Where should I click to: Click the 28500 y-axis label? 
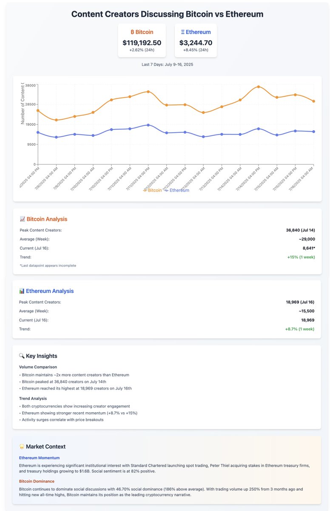(x=30, y=104)
